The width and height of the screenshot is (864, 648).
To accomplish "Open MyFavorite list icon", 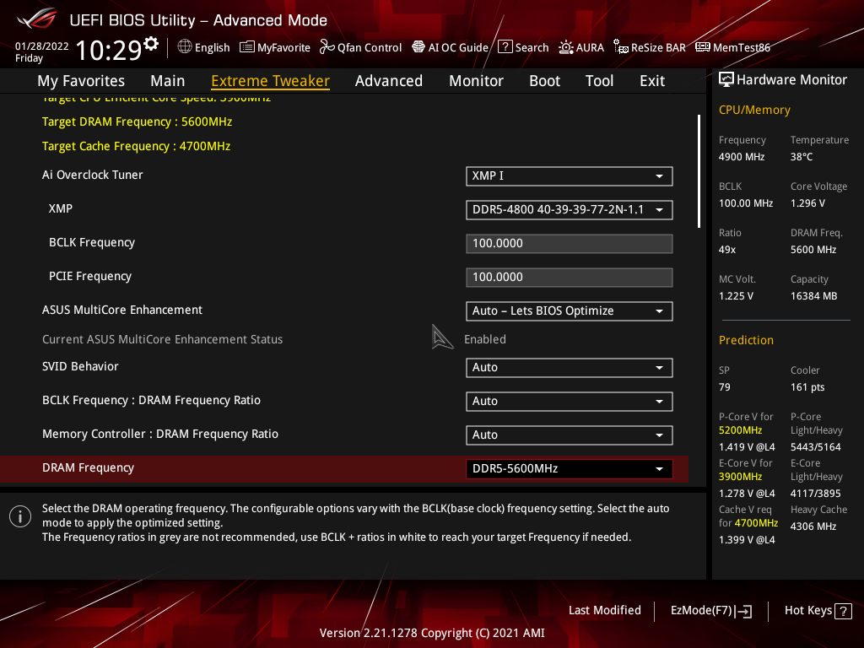I will [x=247, y=47].
